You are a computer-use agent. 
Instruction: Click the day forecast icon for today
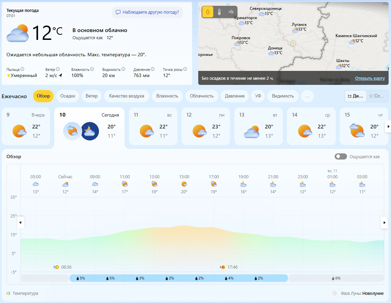click(72, 131)
